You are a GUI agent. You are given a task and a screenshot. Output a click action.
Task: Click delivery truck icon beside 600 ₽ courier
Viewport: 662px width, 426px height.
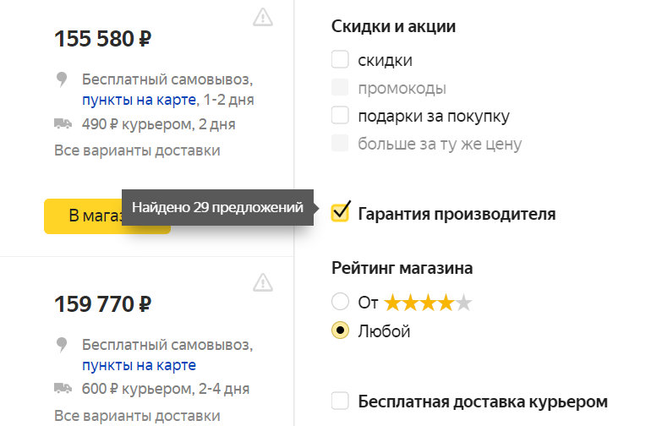tap(63, 389)
